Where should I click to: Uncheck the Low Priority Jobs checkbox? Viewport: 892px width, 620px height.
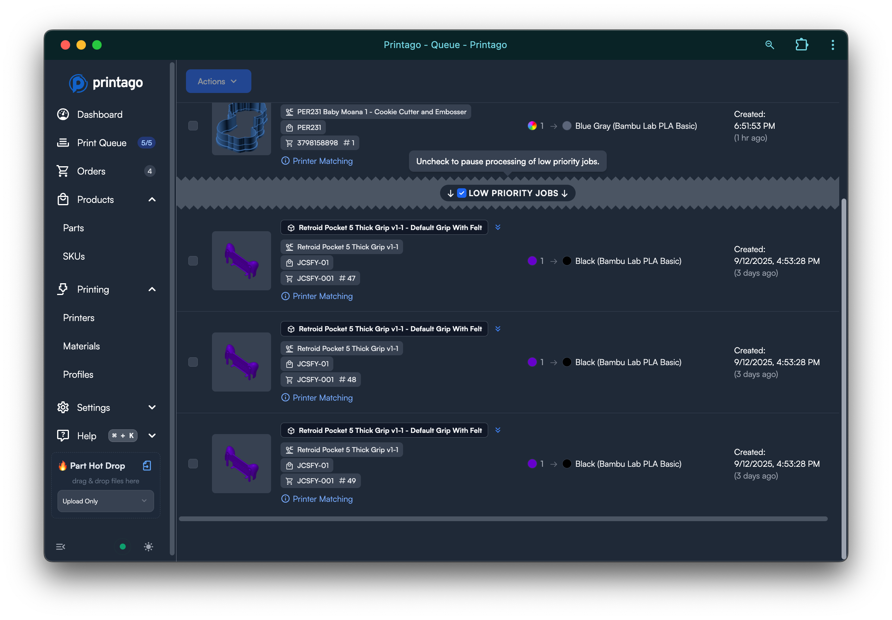[x=462, y=193]
